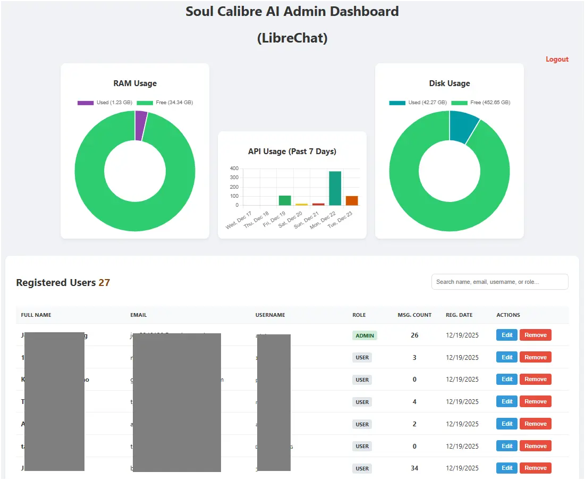Viewport: 585px width, 480px height.
Task: Click the Soul Calibre AI Admin Dashboard title
Action: [292, 11]
